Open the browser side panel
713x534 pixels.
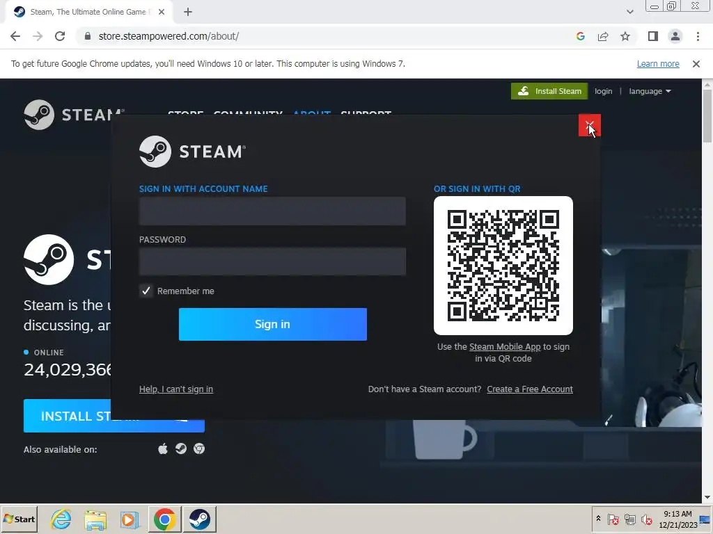pyautogui.click(x=653, y=36)
